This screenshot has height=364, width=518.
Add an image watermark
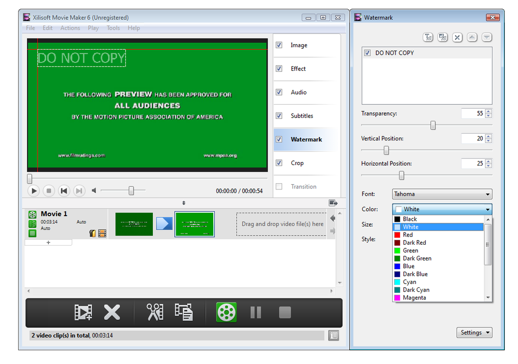[x=442, y=37]
